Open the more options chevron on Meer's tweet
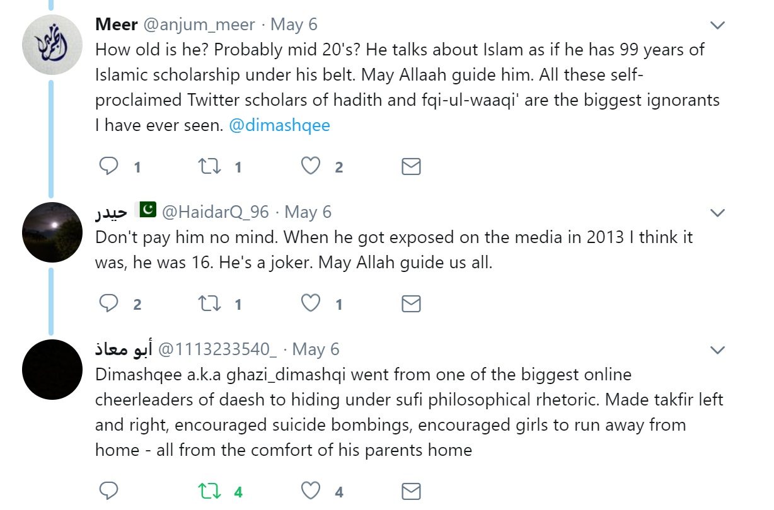774x510 pixels. (717, 25)
